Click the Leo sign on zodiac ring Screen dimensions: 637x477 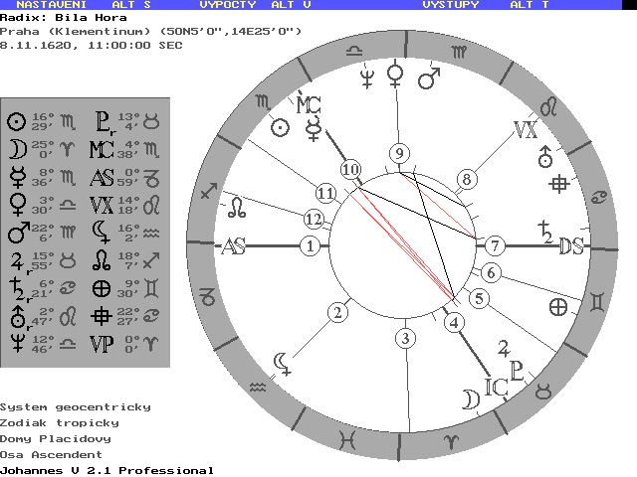coord(547,104)
